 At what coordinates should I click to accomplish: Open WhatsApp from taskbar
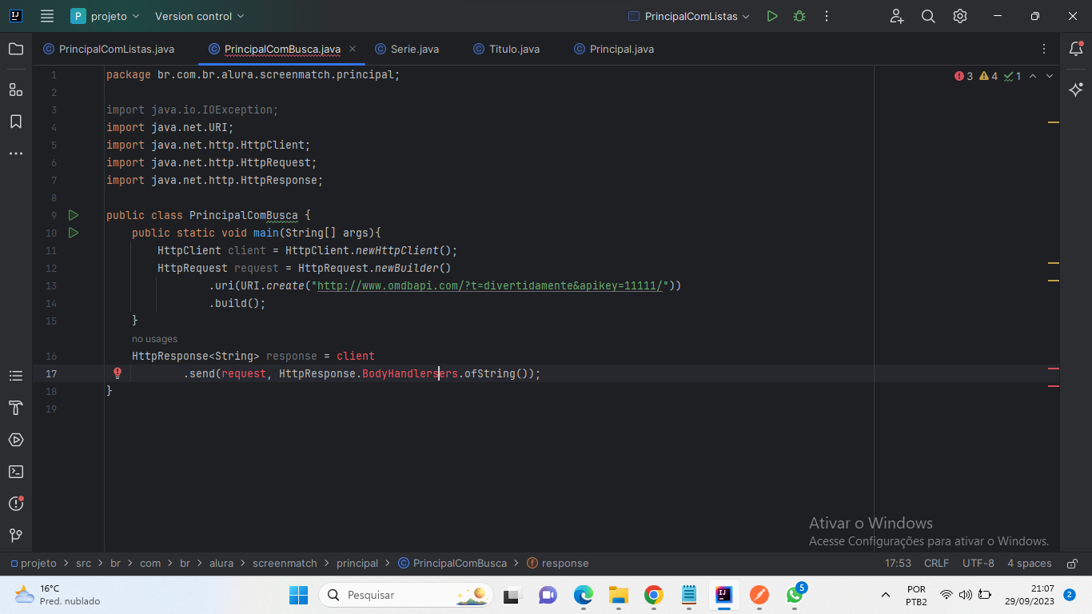[795, 595]
